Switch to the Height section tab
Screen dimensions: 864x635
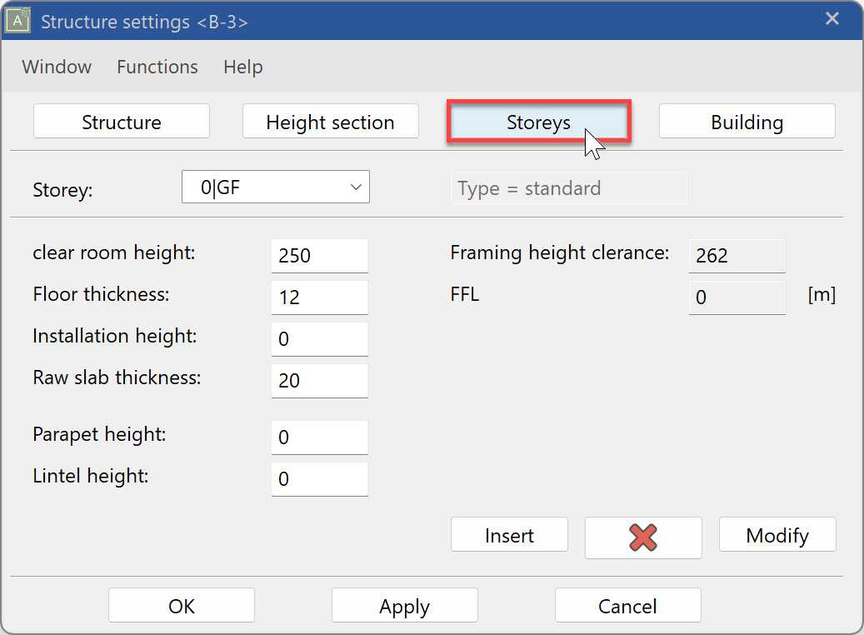pyautogui.click(x=330, y=121)
